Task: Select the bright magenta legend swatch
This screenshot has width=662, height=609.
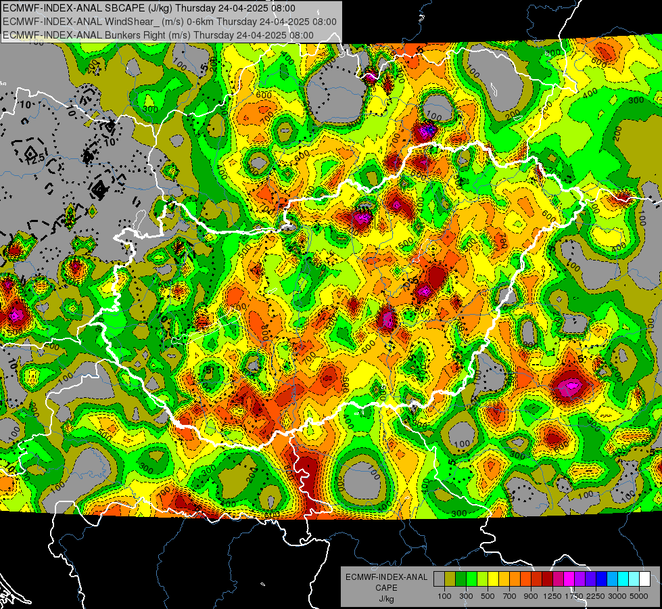Action: click(569, 579)
